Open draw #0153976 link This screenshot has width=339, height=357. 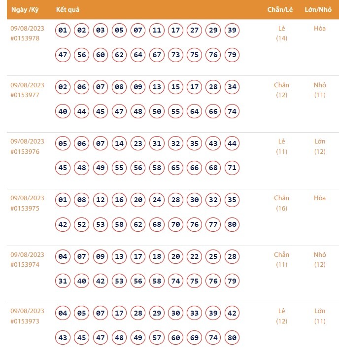(x=25, y=151)
